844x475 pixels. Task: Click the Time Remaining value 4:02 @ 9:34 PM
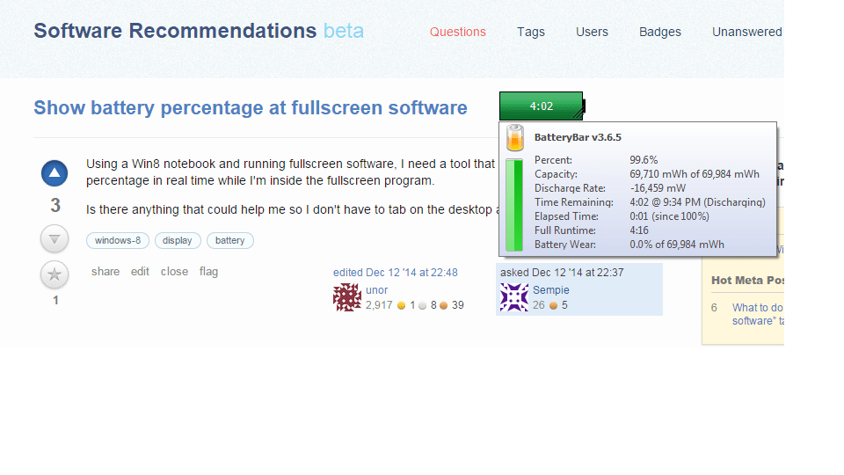tap(697, 202)
